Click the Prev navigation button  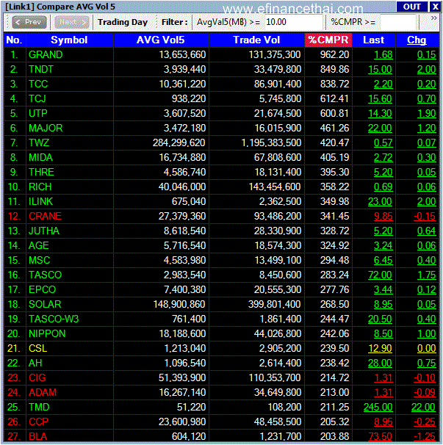click(29, 22)
